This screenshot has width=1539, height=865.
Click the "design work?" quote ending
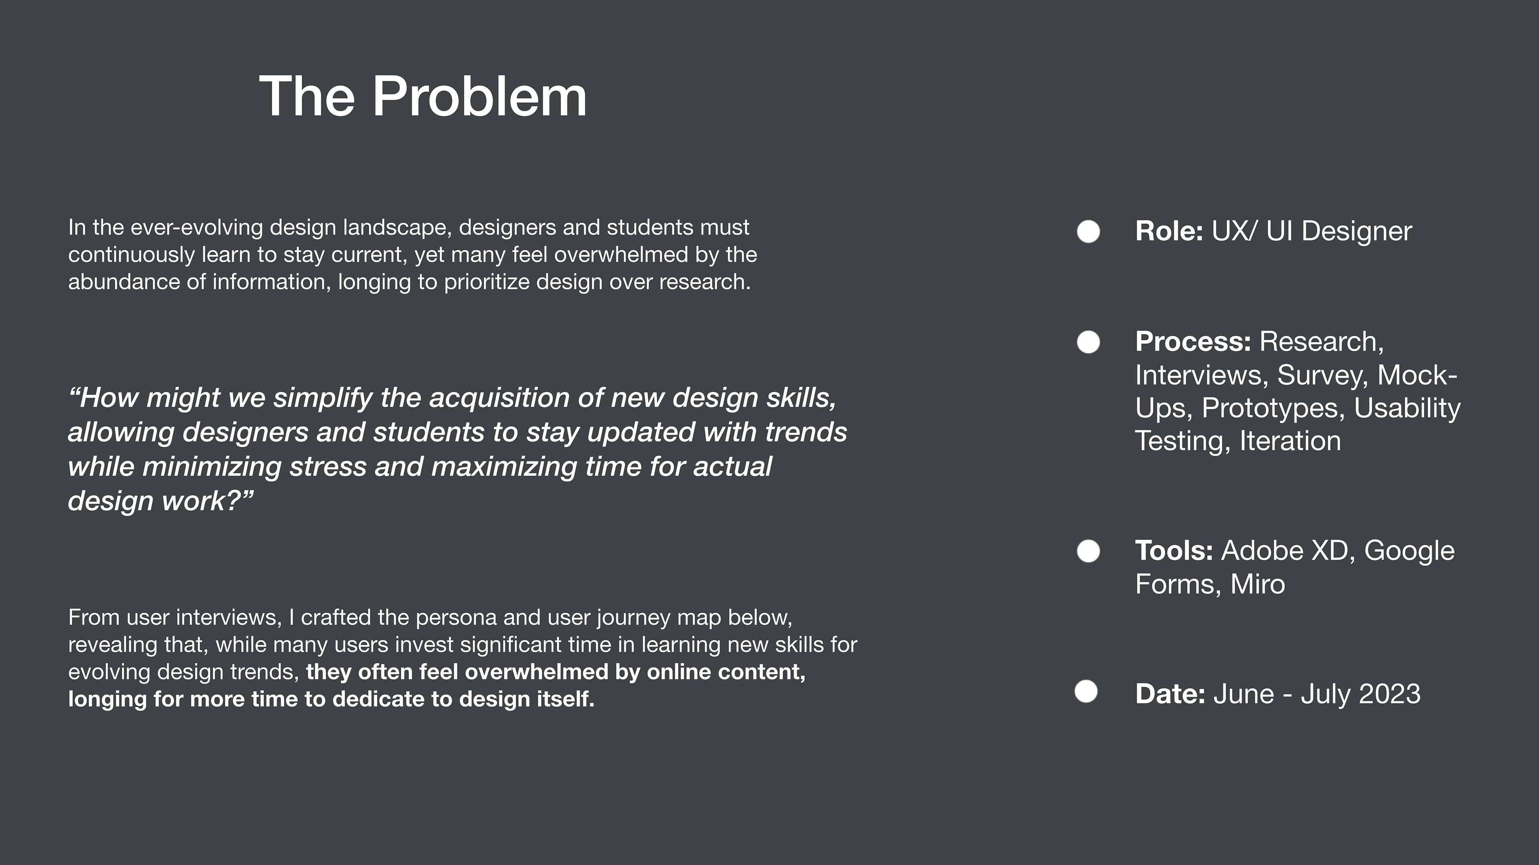coord(160,501)
